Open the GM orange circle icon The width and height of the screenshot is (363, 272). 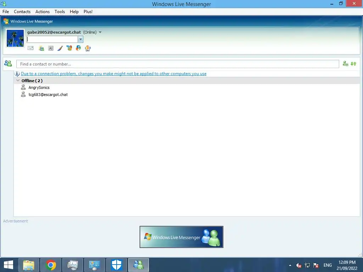coord(88,48)
